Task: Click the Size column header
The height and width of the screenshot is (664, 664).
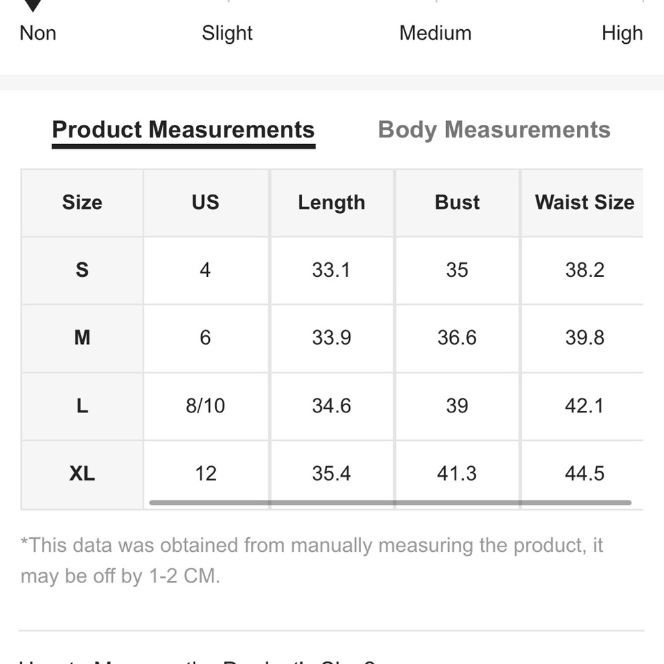Action: pos(82,203)
